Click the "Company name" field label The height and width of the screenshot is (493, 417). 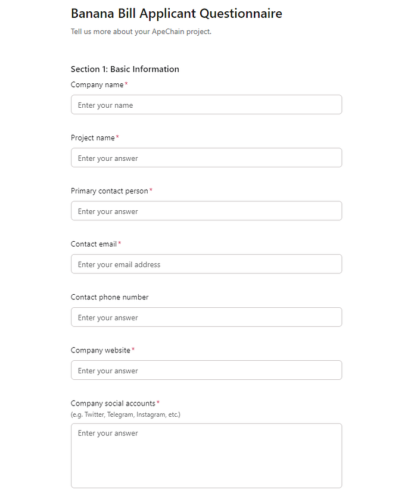click(97, 85)
